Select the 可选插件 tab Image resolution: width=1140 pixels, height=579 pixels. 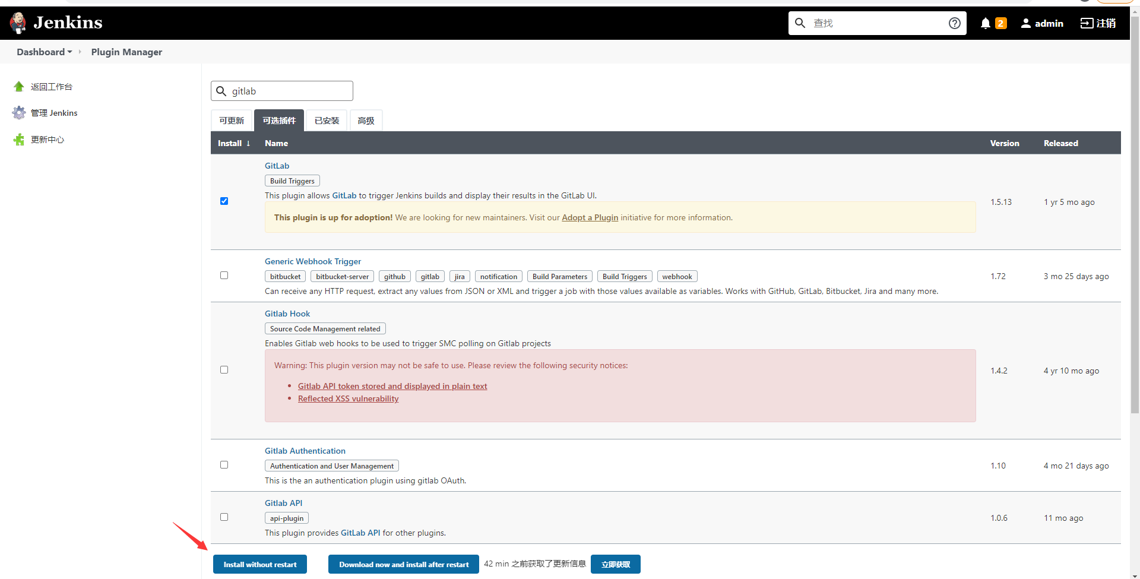[279, 121]
